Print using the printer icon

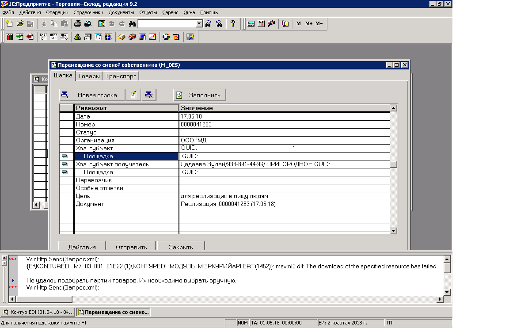(78, 24)
